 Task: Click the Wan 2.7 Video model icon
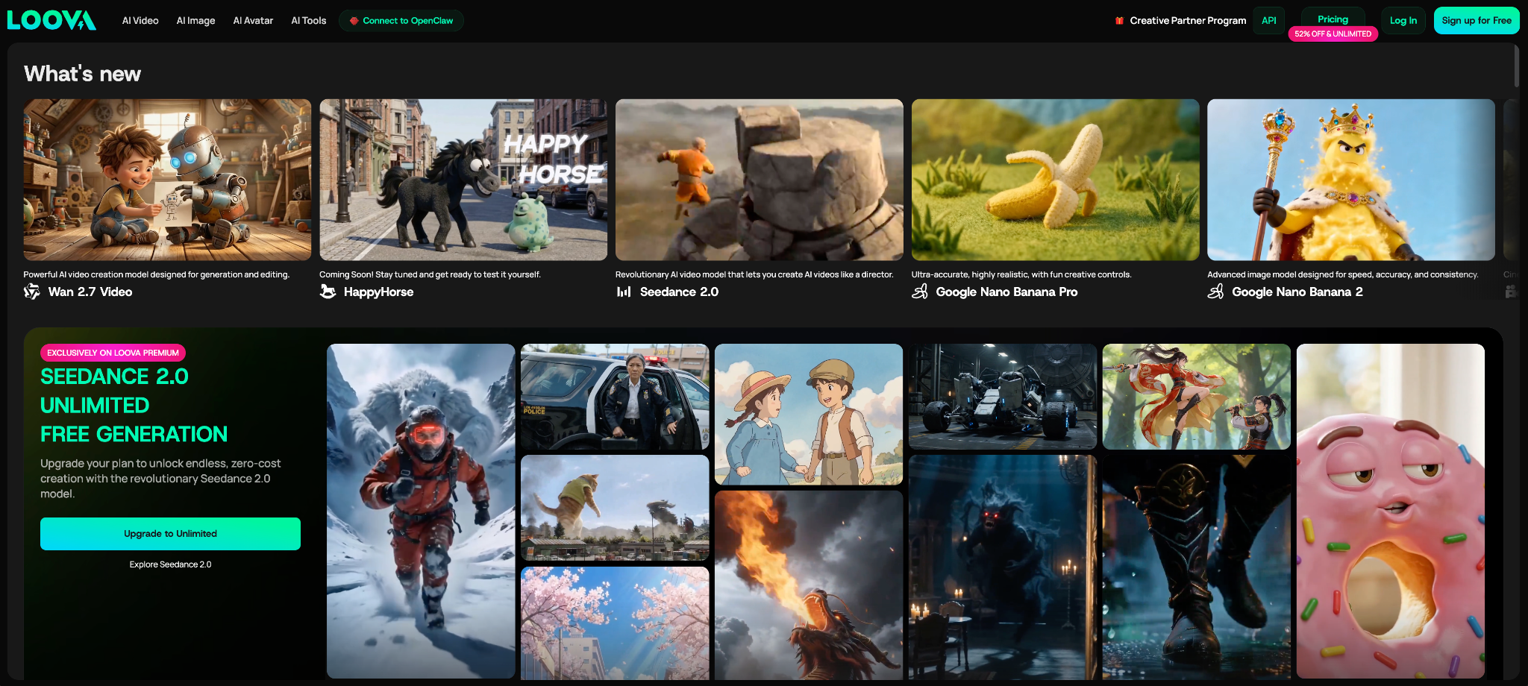pos(32,292)
